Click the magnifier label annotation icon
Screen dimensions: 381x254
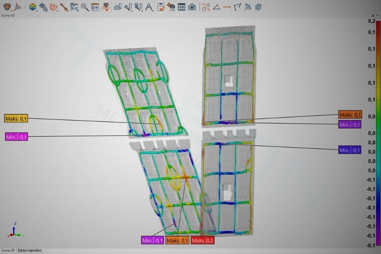(85, 6)
